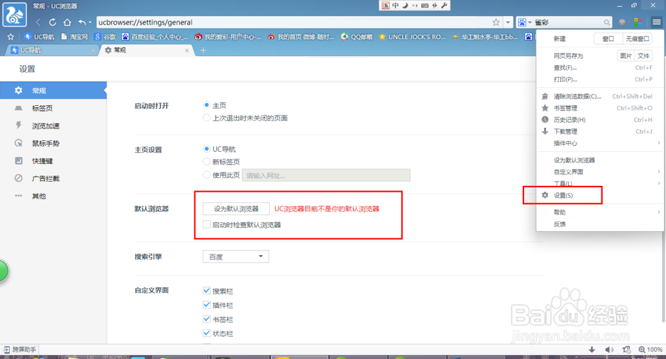Select 常规 in the settings sidebar
The height and width of the screenshot is (359, 666).
(x=53, y=91)
